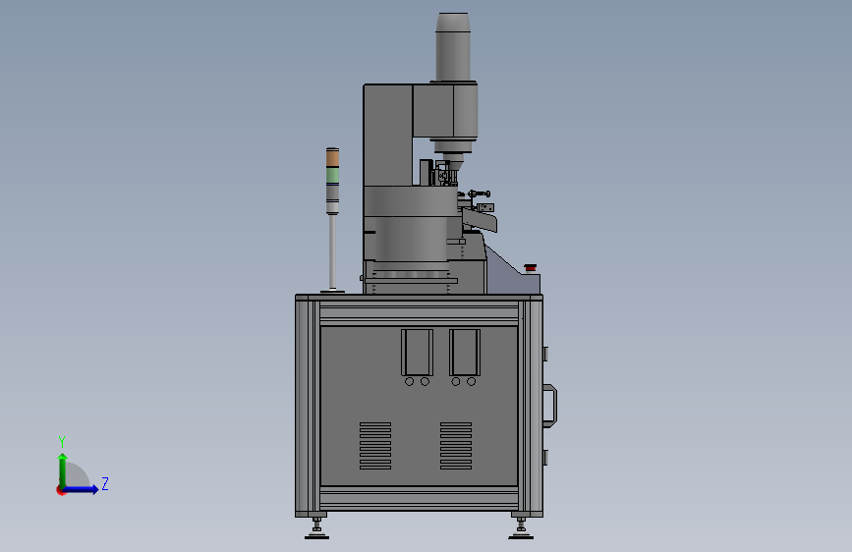Select the left leveling foot of the frame

pos(316,528)
